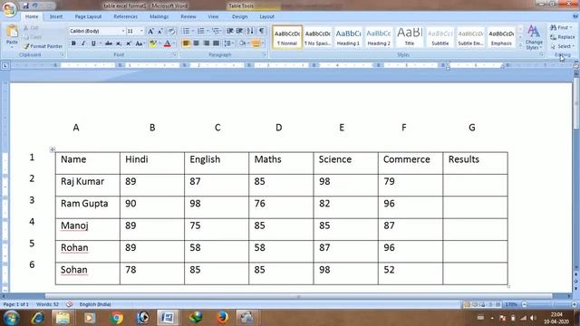The width and height of the screenshot is (580, 326).
Task: Clear formatting from selection
Action: pos(171,32)
